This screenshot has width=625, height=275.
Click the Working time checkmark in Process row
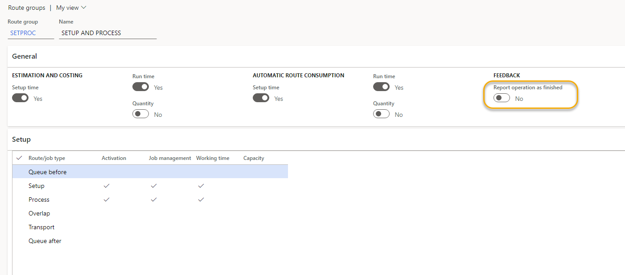click(201, 199)
